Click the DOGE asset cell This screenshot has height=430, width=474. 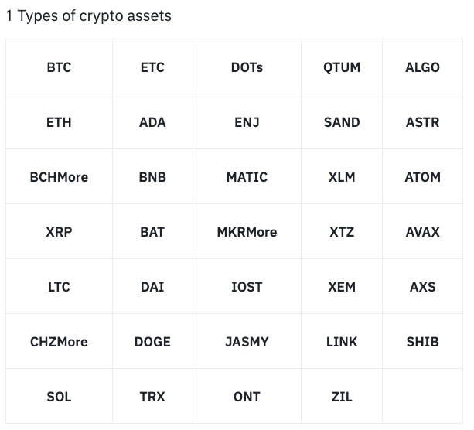point(152,342)
